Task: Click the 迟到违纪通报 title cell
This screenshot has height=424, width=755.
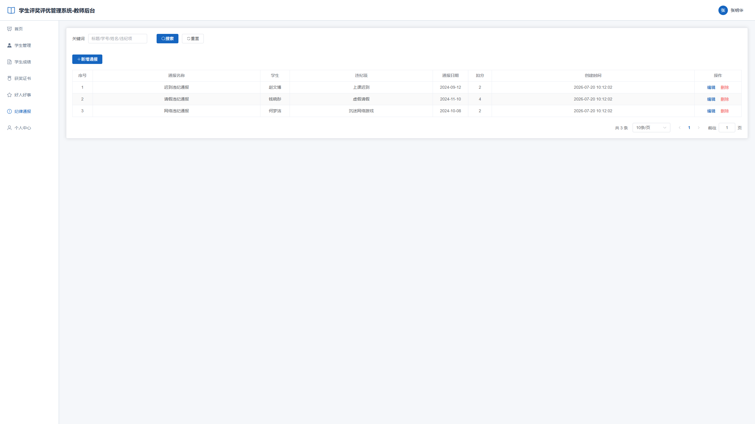Action: tap(176, 88)
